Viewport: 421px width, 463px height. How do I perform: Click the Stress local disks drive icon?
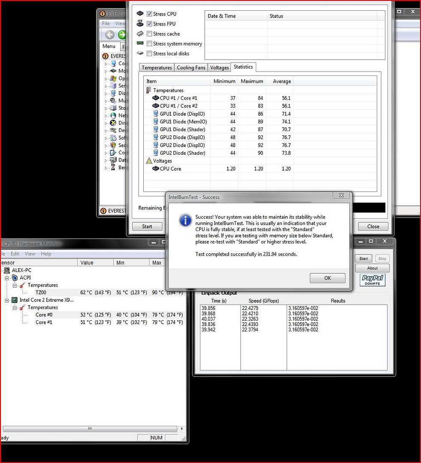(x=140, y=53)
